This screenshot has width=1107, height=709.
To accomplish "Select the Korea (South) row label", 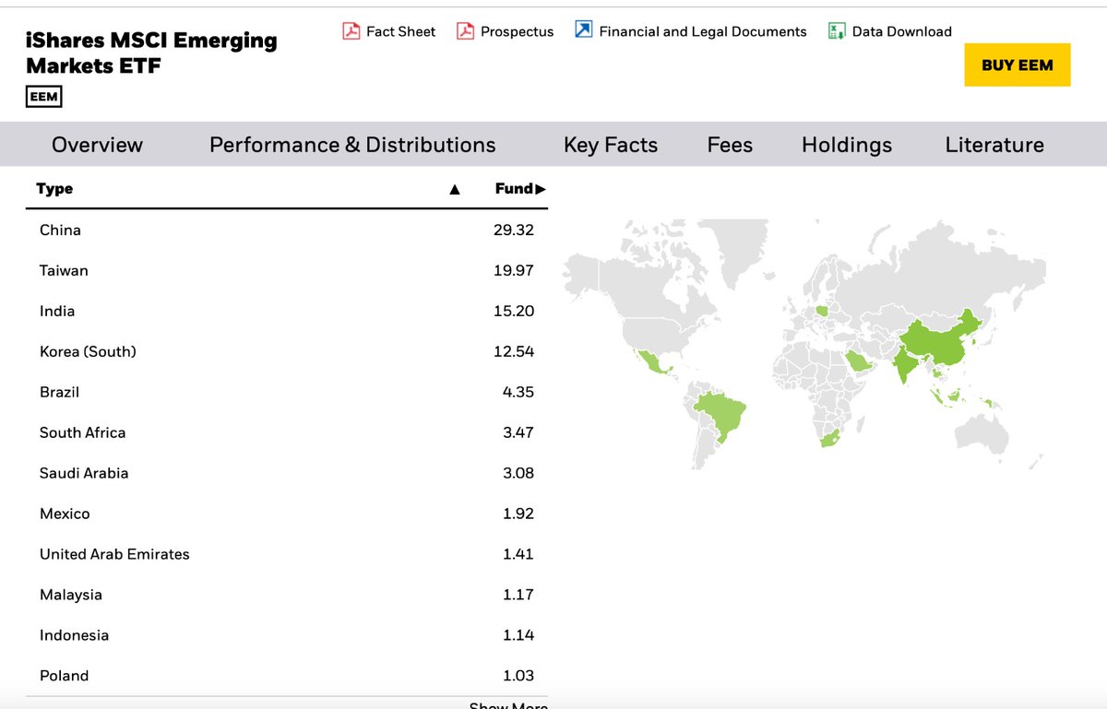I will (x=88, y=351).
